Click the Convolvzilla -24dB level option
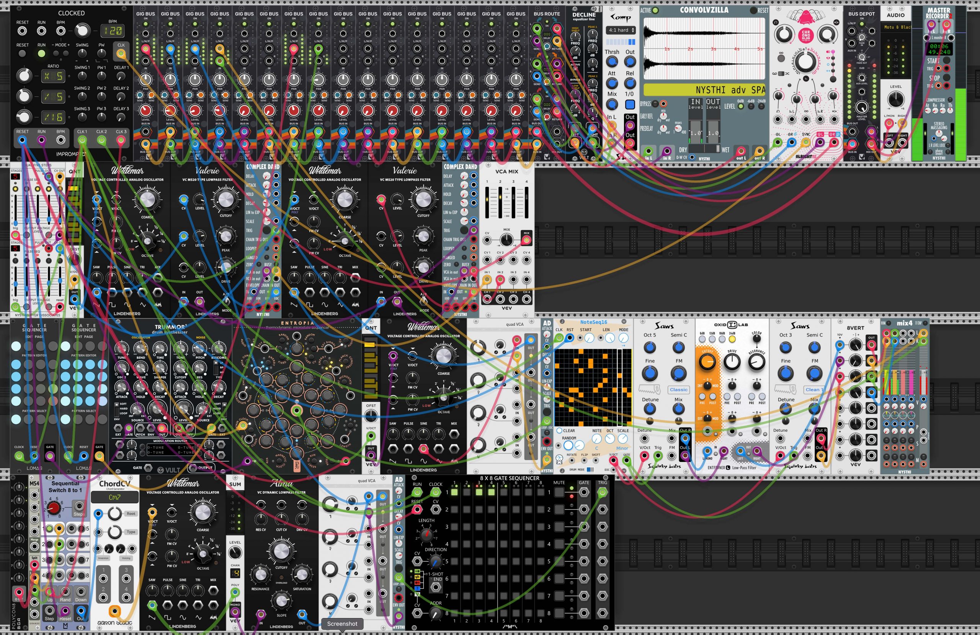This screenshot has height=635, width=980. click(761, 107)
